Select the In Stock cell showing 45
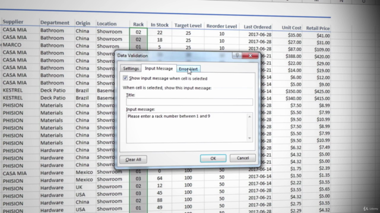This screenshot has height=213, width=380. [x=159, y=193]
